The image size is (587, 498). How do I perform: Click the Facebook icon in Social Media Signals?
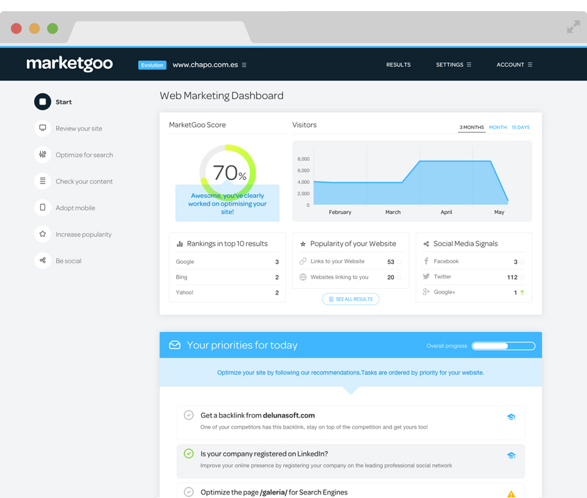pos(426,260)
